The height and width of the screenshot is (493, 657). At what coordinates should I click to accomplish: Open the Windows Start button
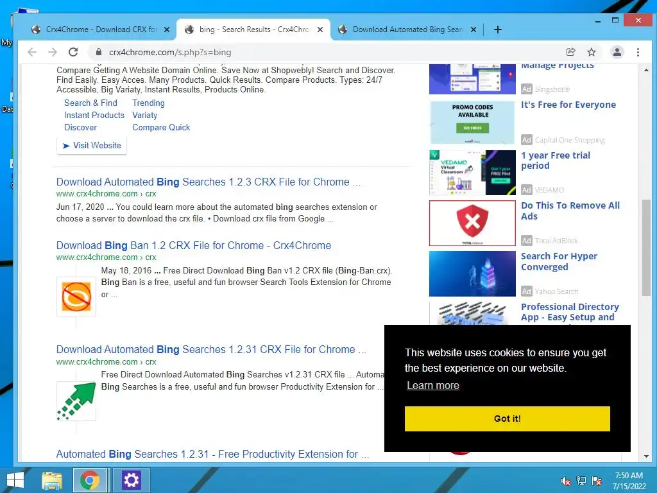click(15, 480)
